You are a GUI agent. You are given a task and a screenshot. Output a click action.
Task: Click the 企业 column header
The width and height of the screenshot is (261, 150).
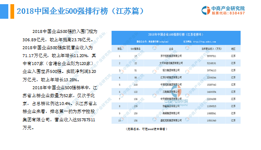[x=171, y=49]
